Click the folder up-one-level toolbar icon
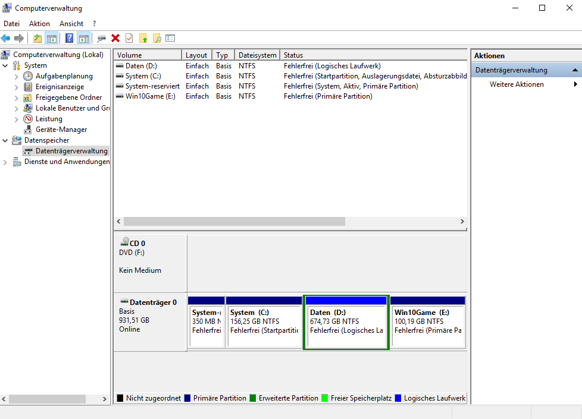Image resolution: width=582 pixels, height=419 pixels. pyautogui.click(x=37, y=39)
